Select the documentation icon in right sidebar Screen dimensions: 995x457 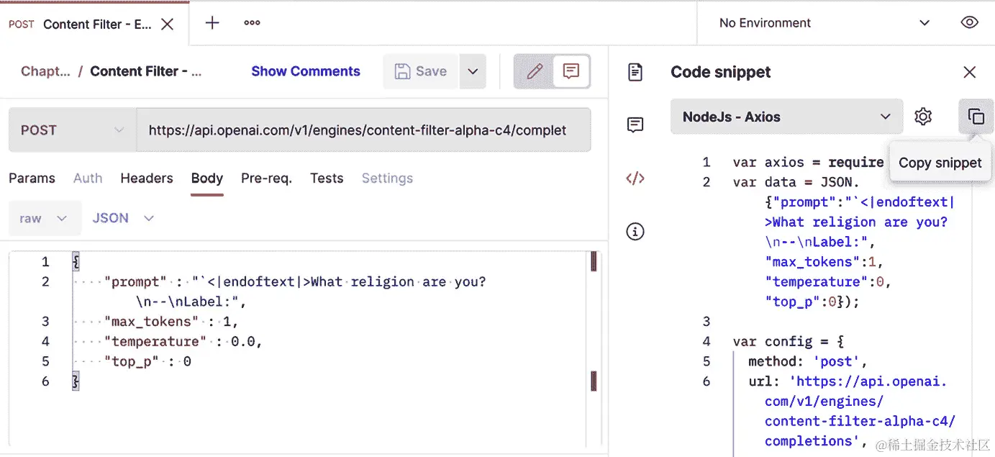pos(635,72)
